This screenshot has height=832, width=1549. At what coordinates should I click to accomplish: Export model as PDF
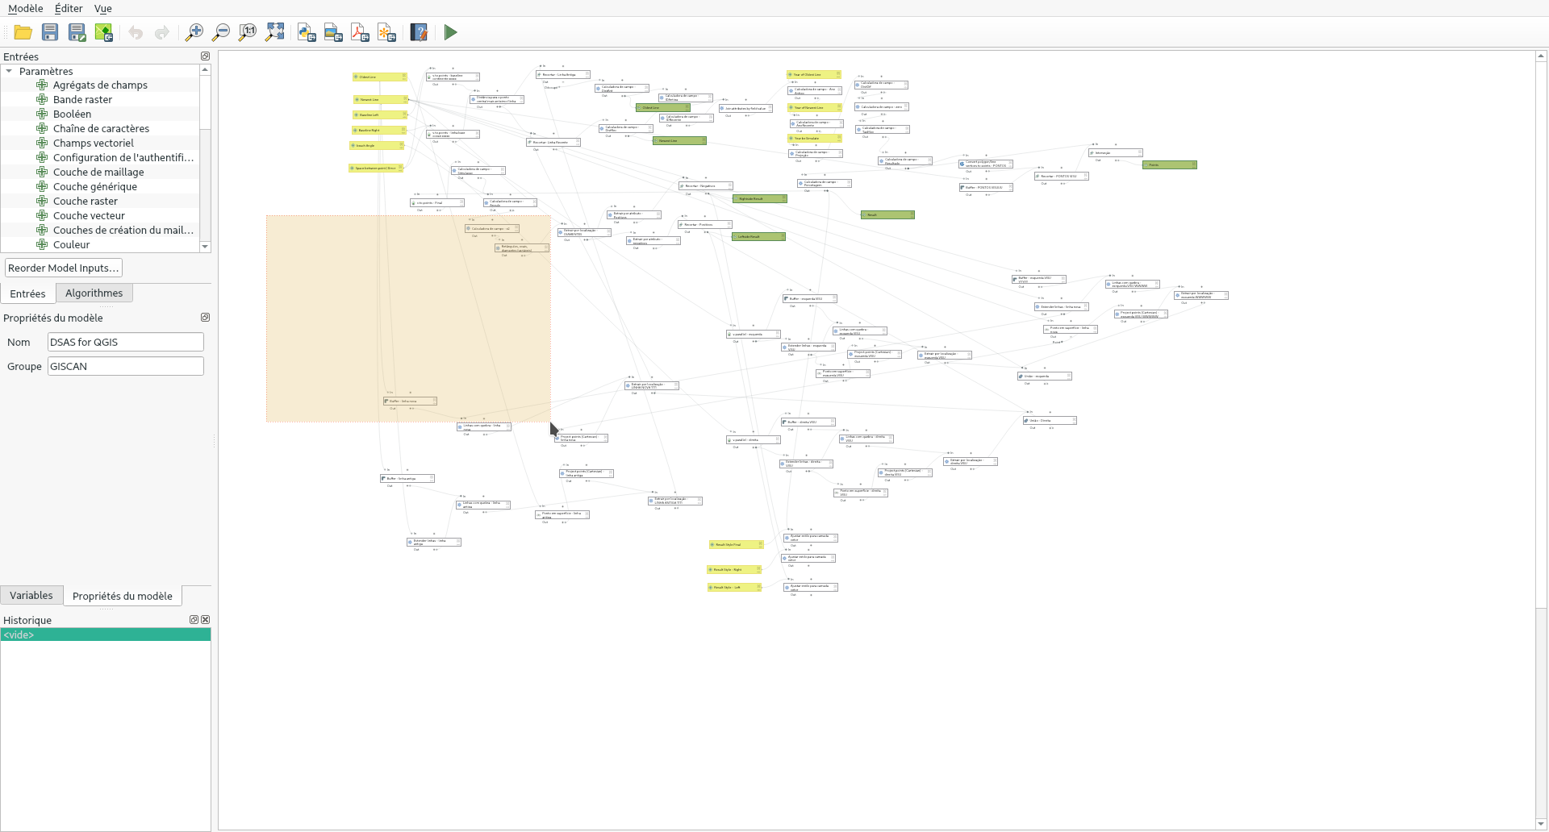[360, 32]
